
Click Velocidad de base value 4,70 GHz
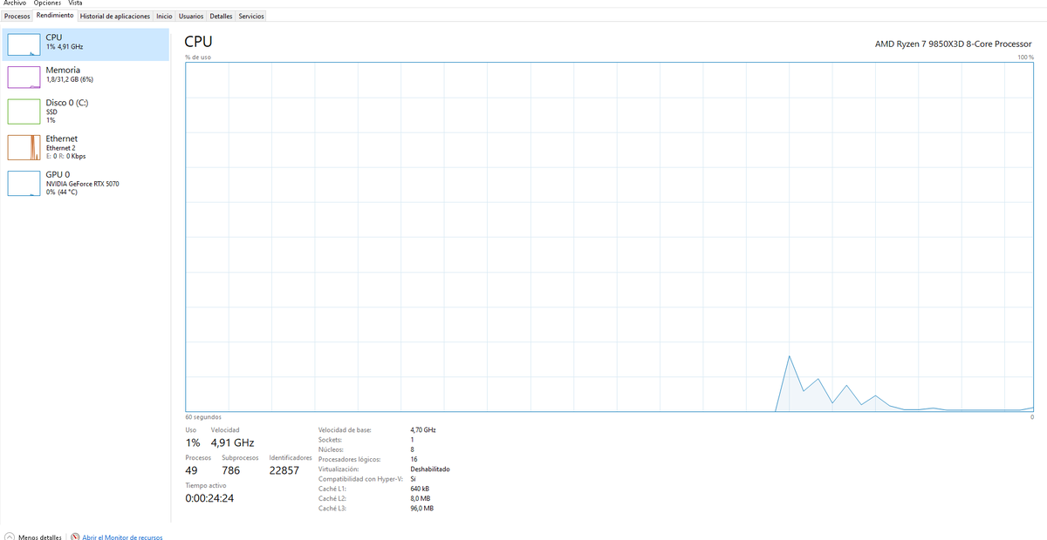pos(423,430)
